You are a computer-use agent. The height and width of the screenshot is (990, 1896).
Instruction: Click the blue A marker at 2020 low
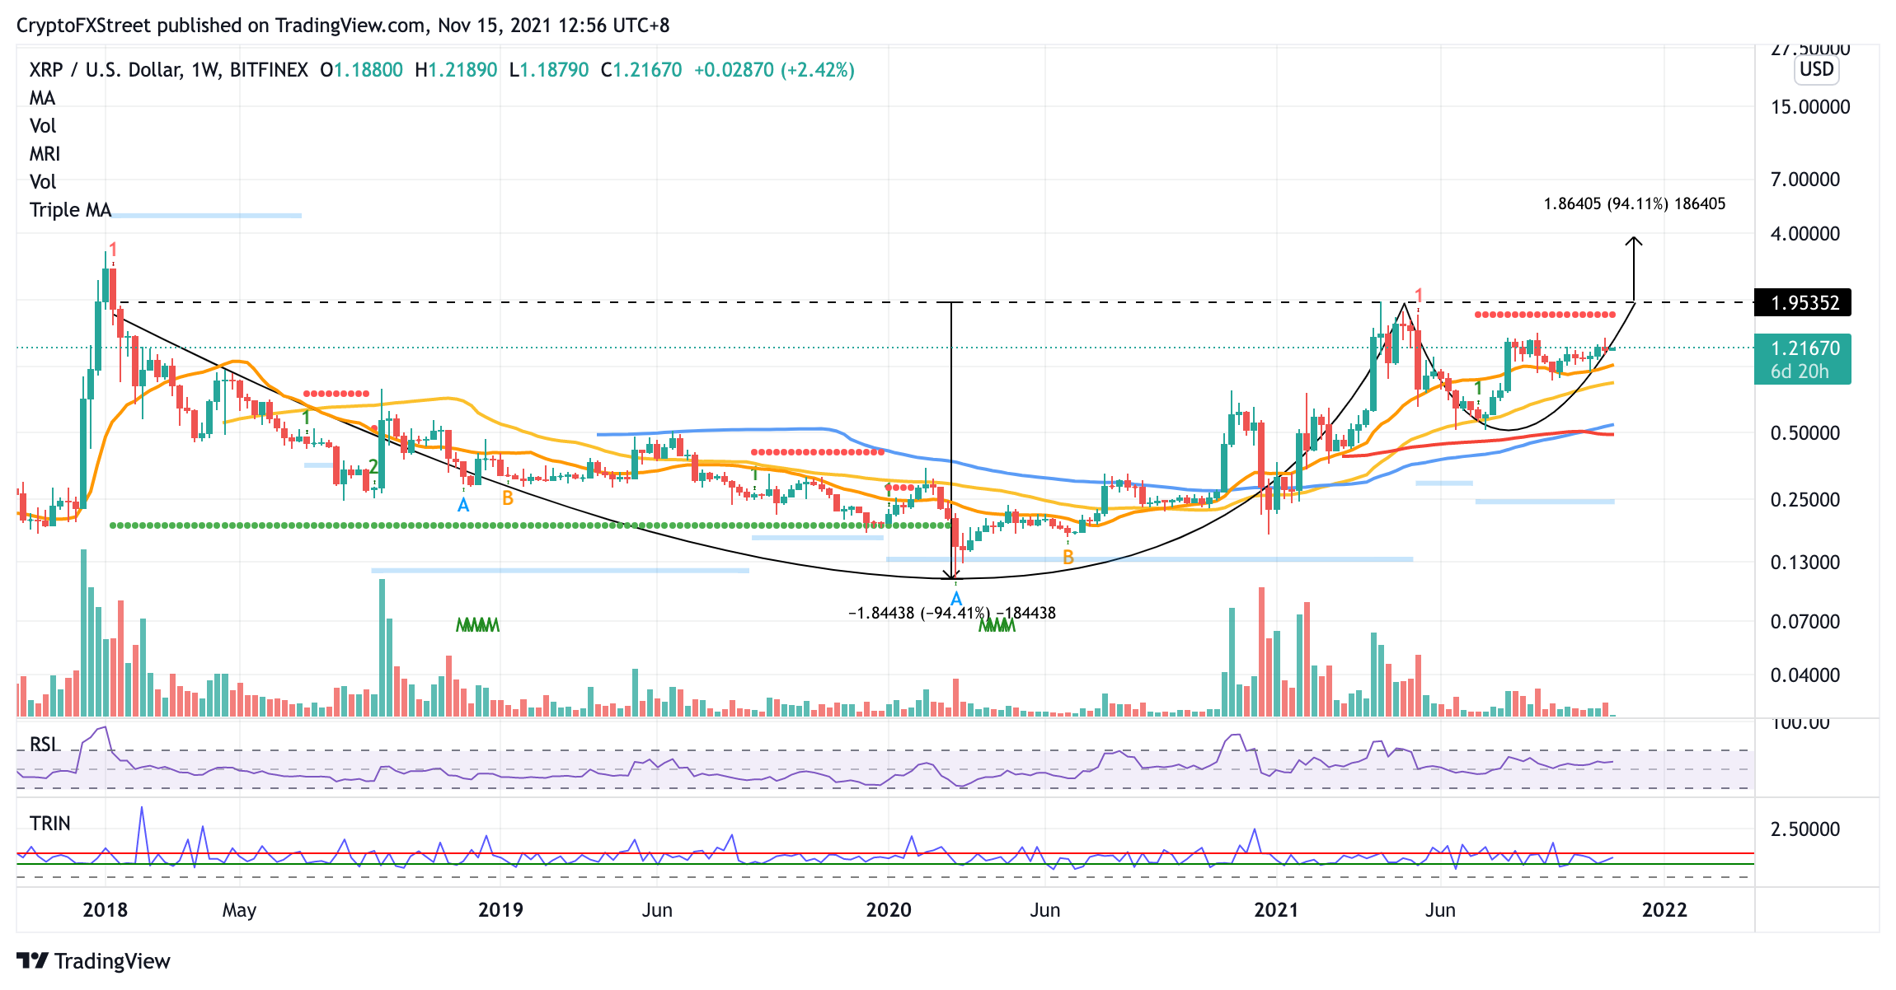(956, 599)
